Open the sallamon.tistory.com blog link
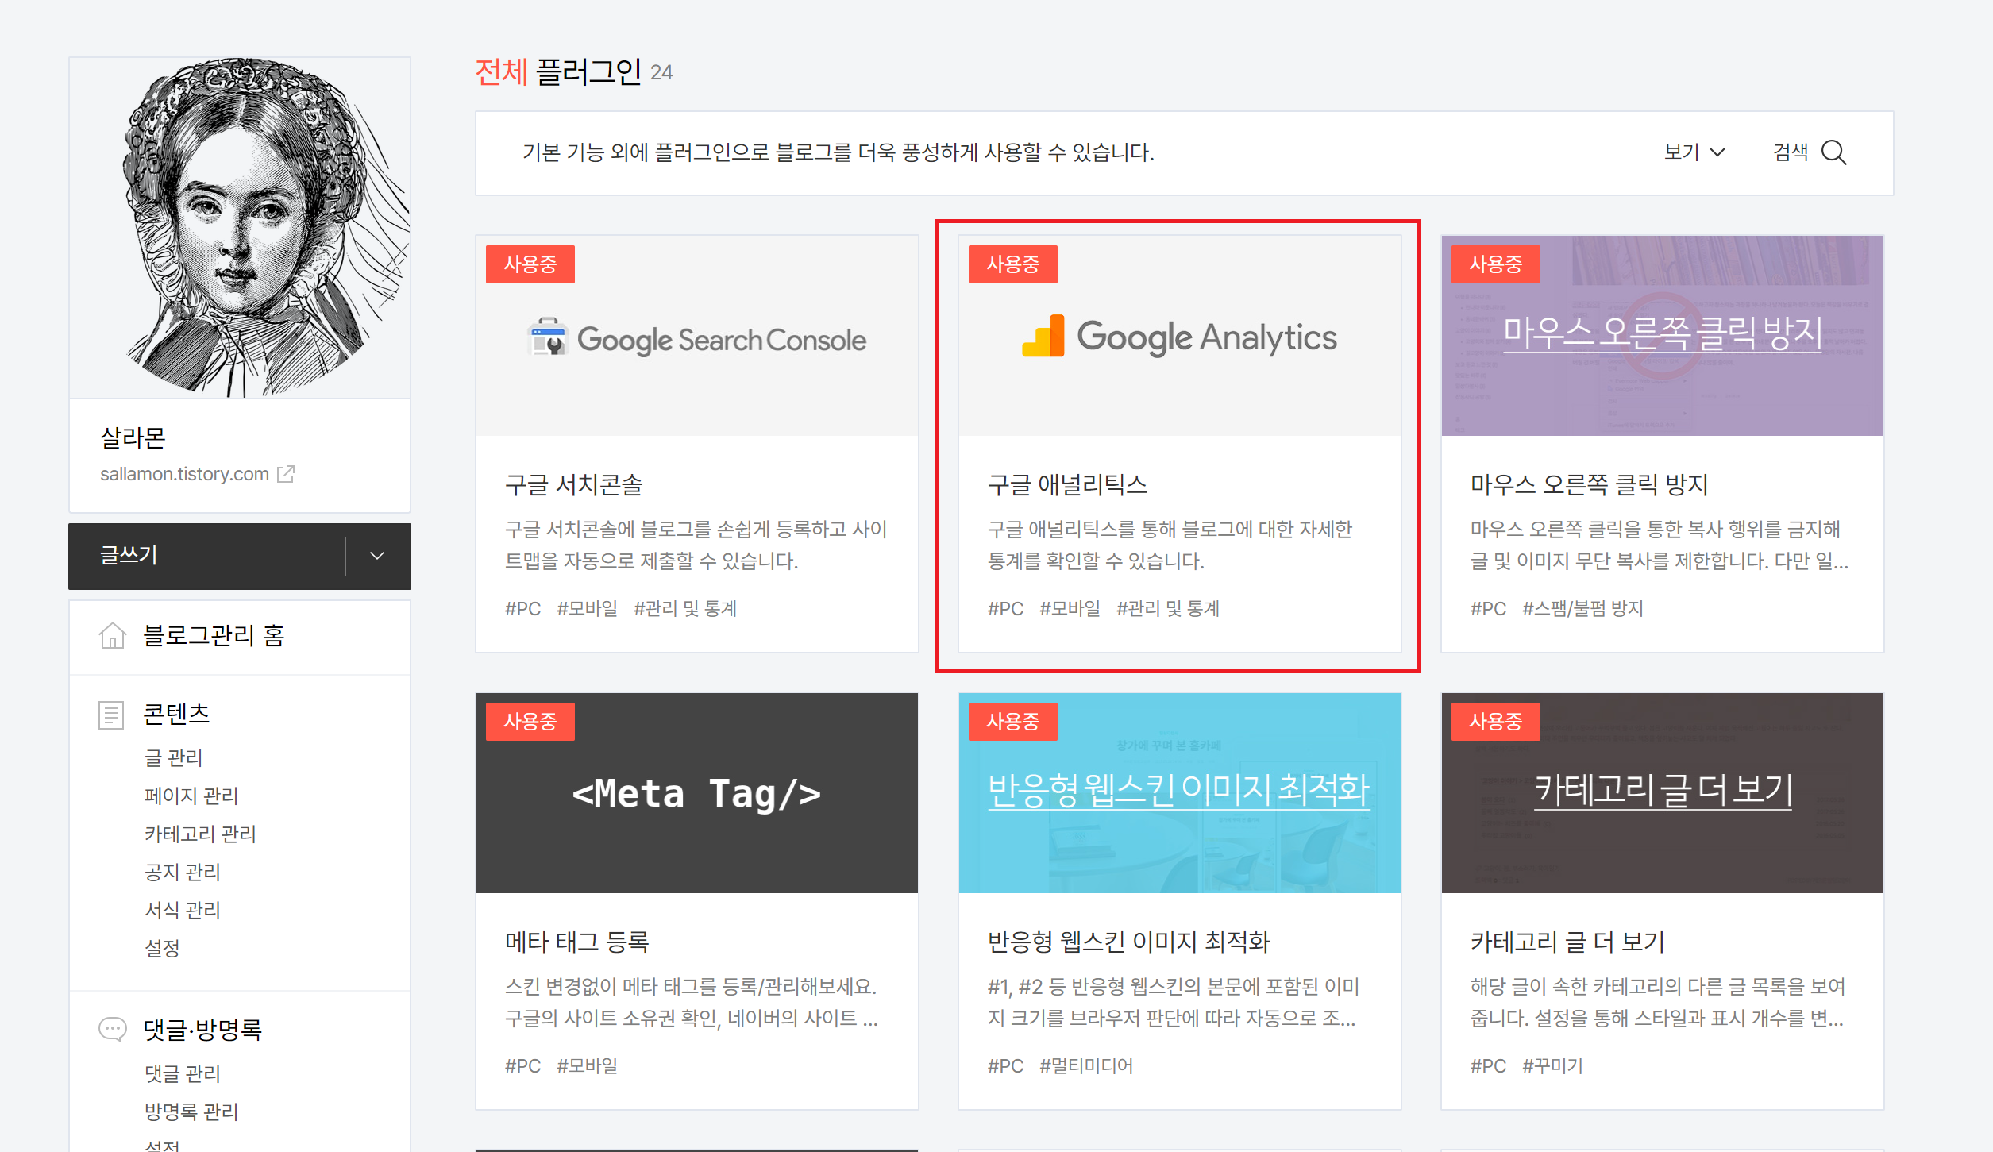 click(184, 474)
